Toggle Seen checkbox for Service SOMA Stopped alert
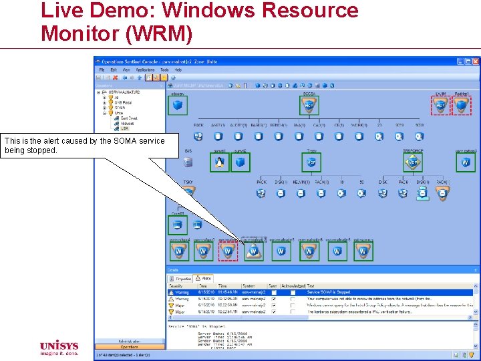This screenshot has width=481, height=361. [274, 293]
